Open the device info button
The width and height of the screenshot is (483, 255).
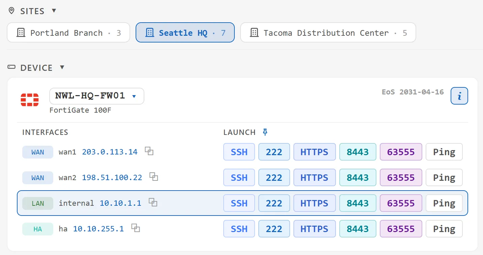click(x=459, y=96)
